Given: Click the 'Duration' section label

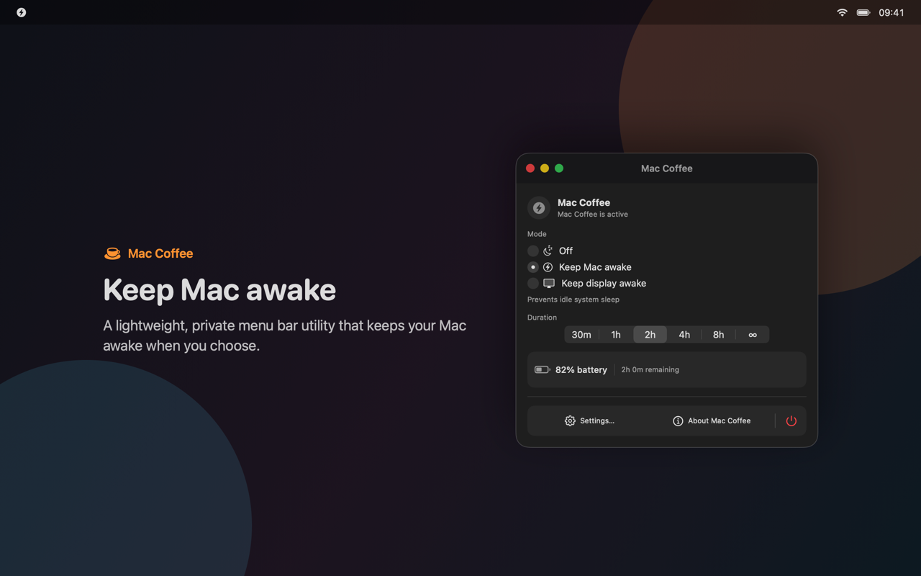Looking at the screenshot, I should [542, 318].
